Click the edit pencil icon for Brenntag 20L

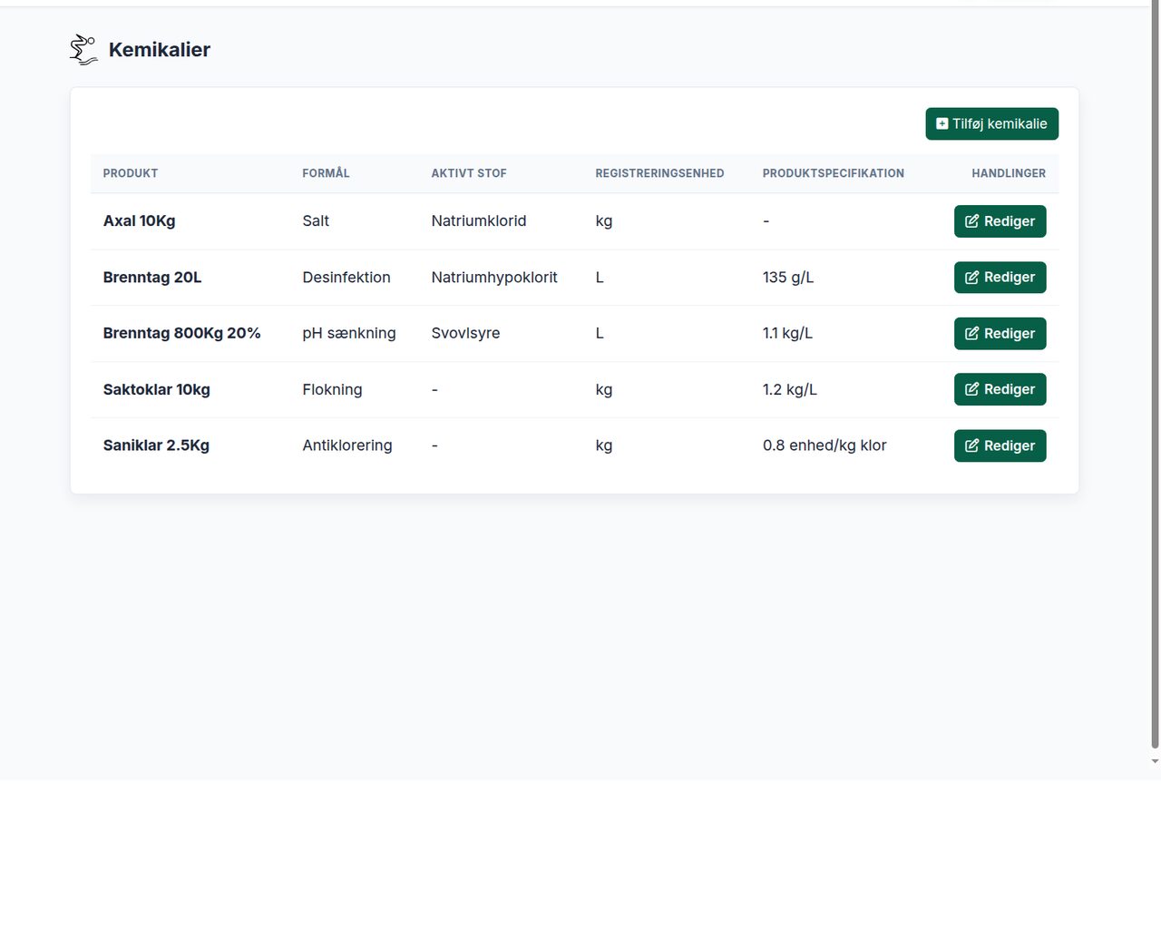[971, 278]
